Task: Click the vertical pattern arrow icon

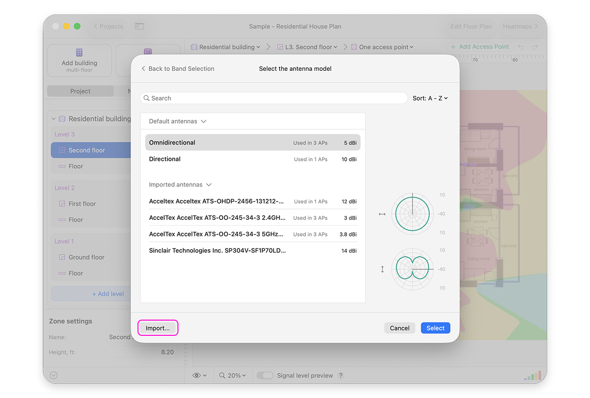Action: pyautogui.click(x=382, y=269)
